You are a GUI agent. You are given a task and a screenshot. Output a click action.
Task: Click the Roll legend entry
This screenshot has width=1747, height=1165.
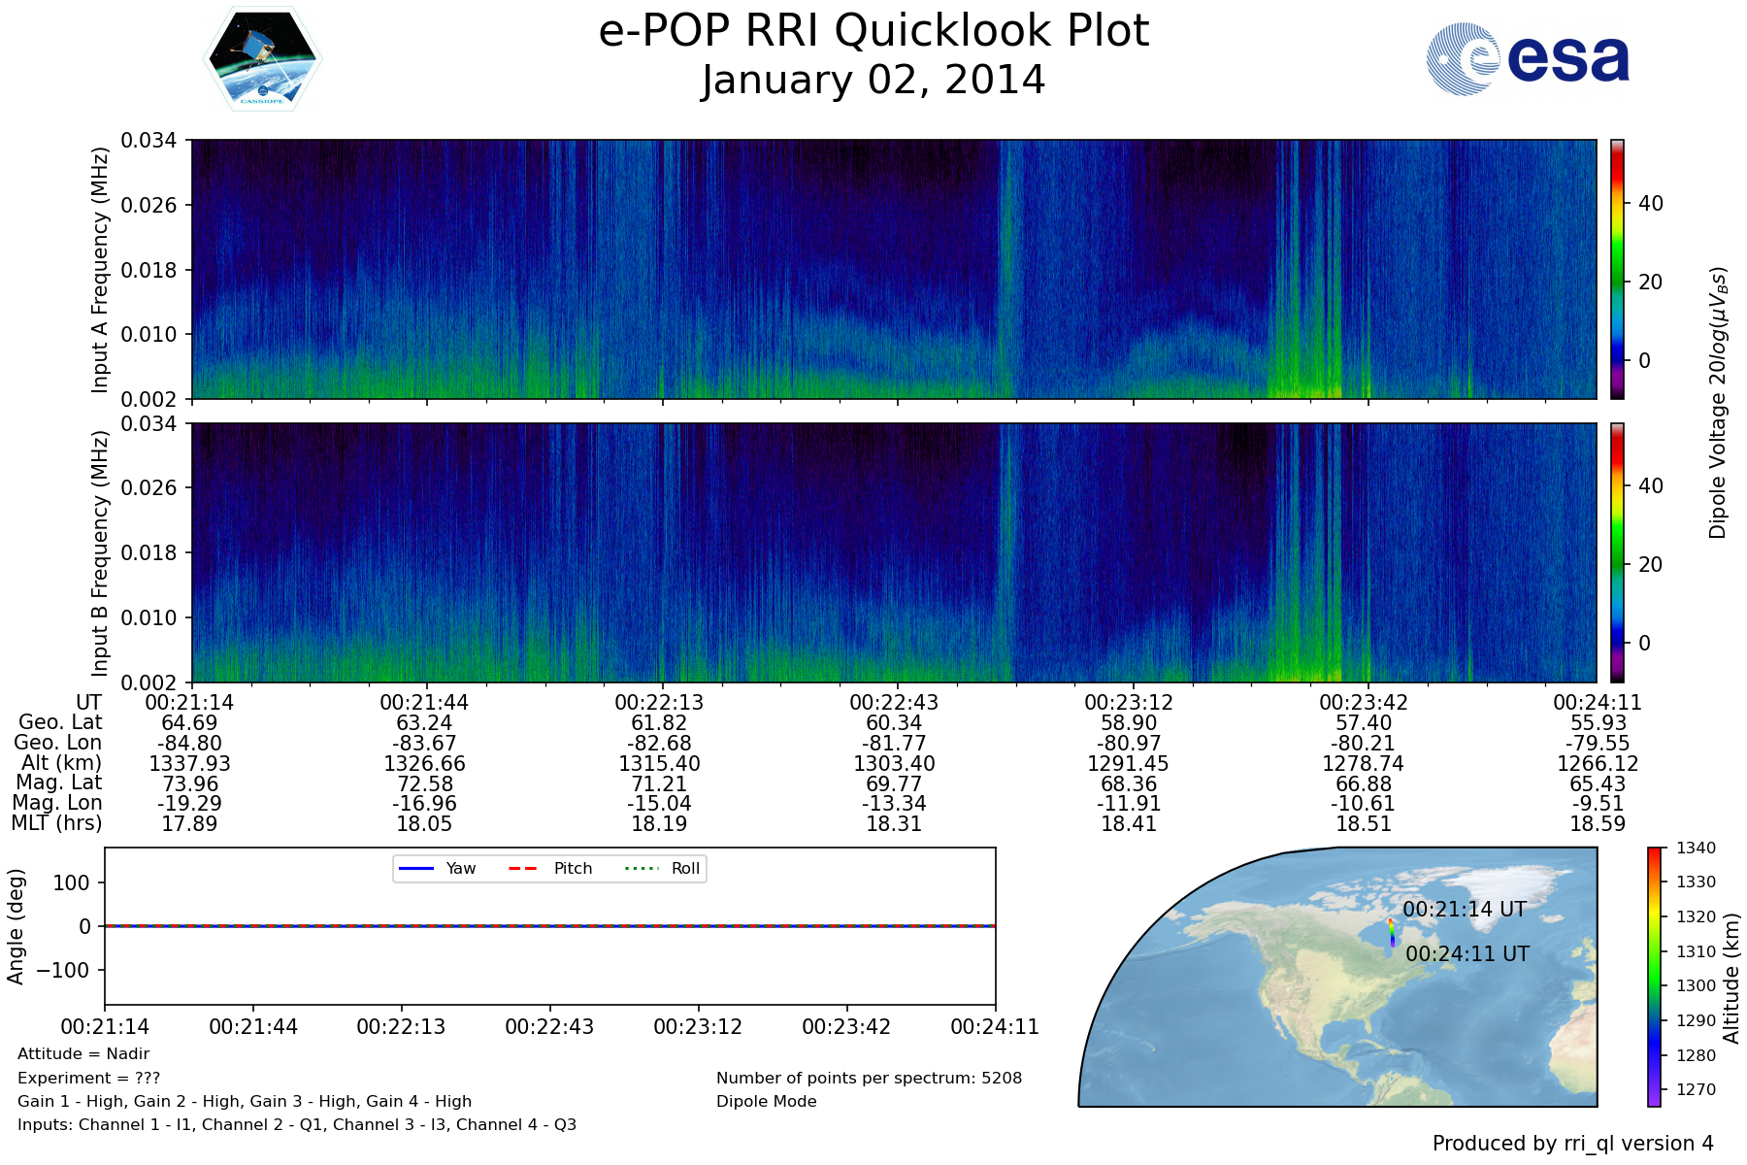pyautogui.click(x=661, y=868)
